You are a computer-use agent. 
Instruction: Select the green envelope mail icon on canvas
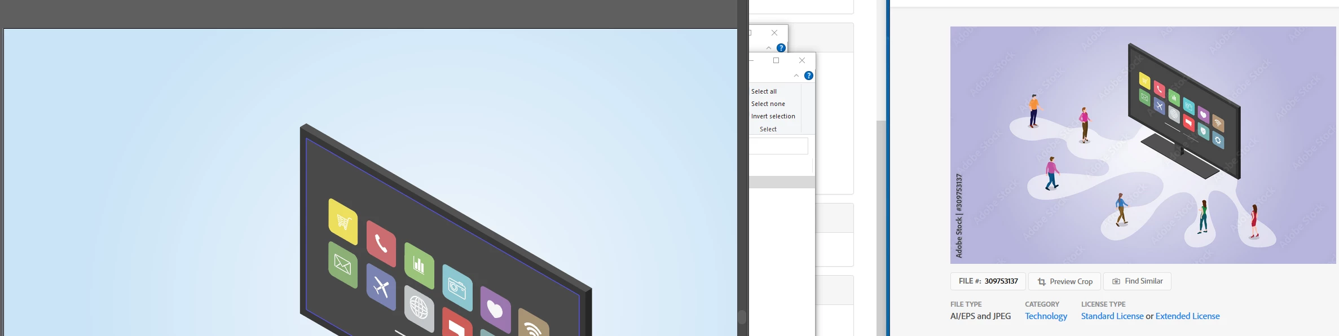(x=343, y=265)
